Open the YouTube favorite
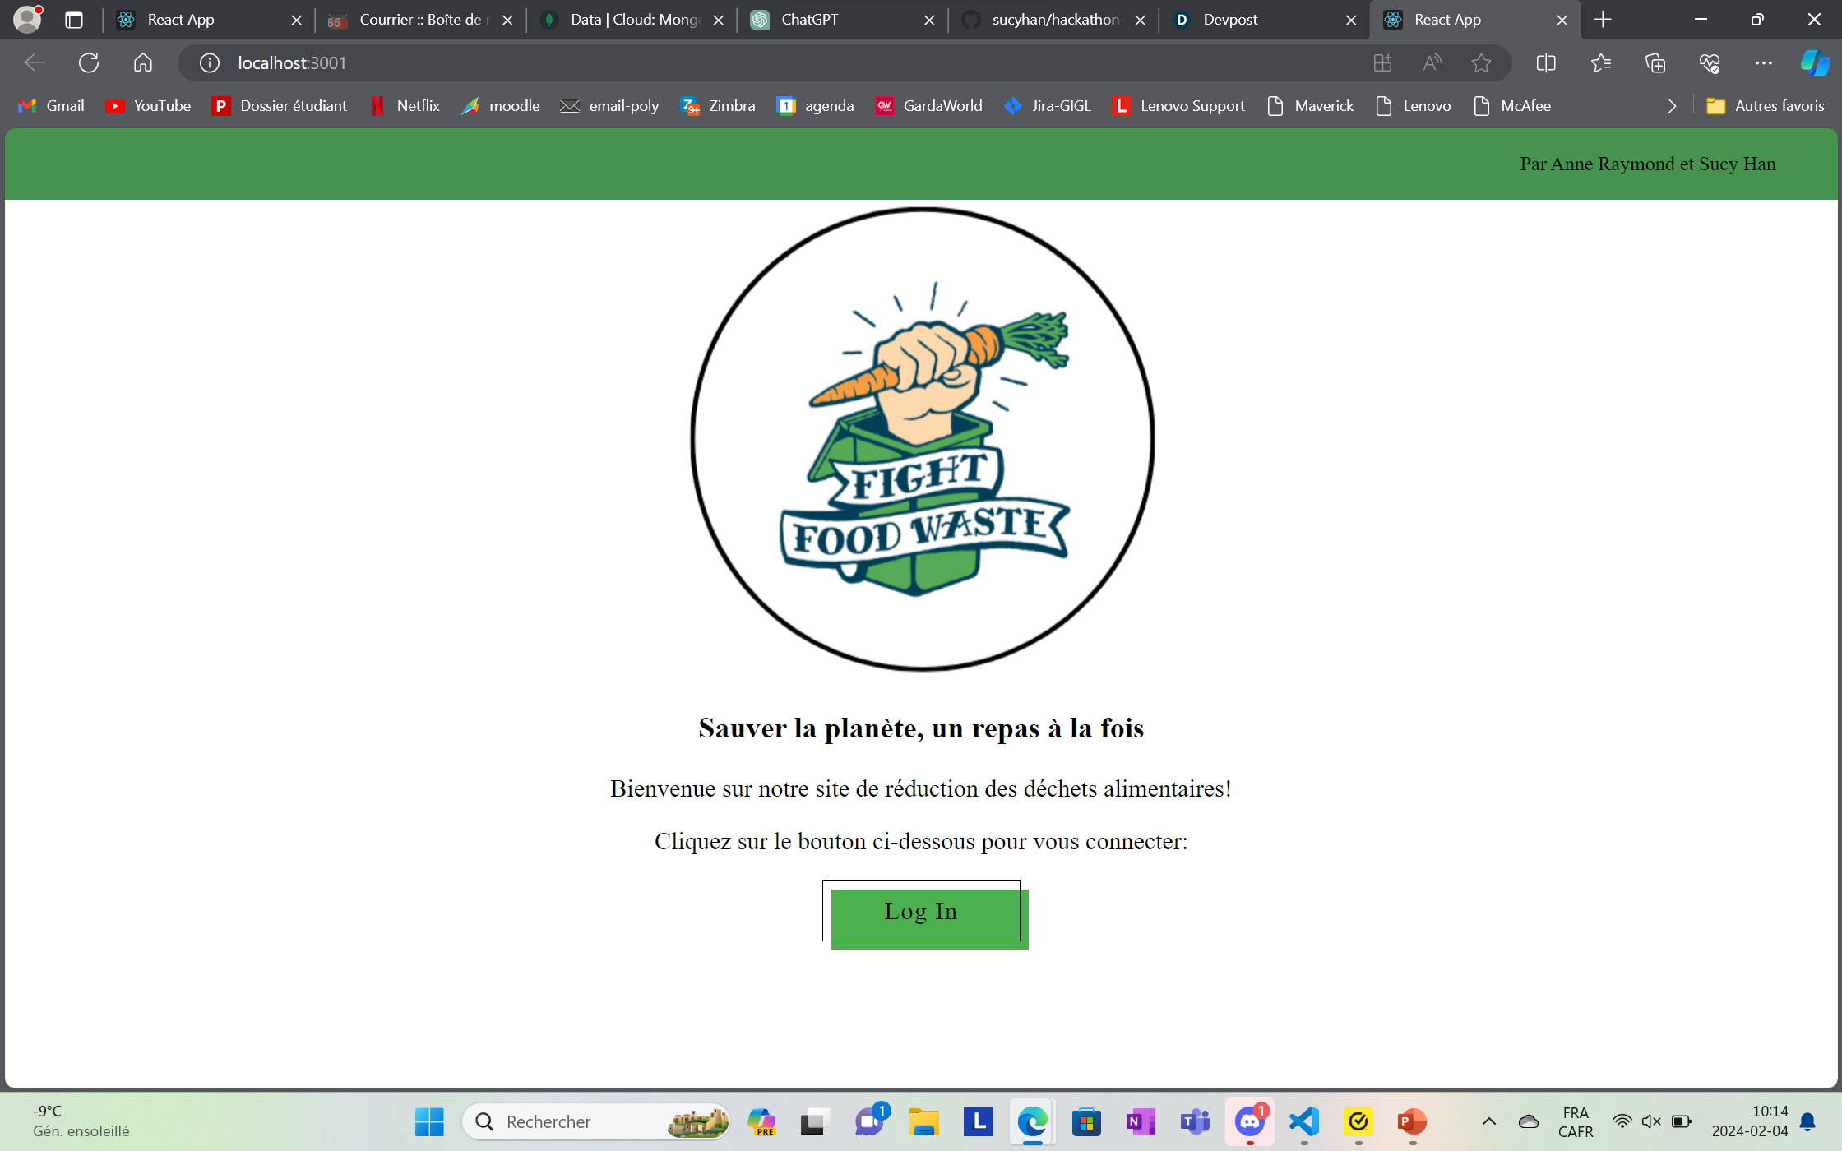Viewport: 1842px width, 1151px height. tap(148, 105)
